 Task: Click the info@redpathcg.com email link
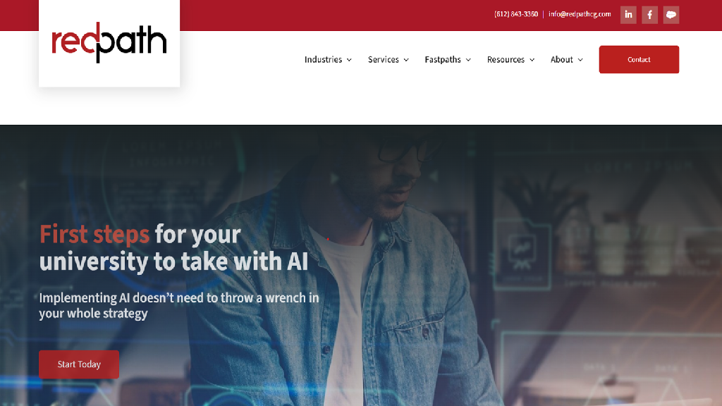(x=580, y=14)
